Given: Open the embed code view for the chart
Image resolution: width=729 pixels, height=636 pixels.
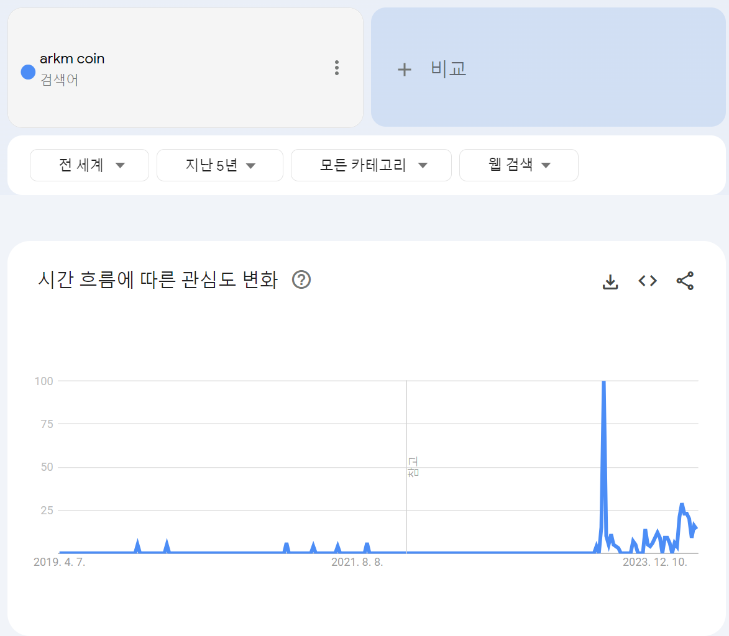Looking at the screenshot, I should [x=647, y=281].
